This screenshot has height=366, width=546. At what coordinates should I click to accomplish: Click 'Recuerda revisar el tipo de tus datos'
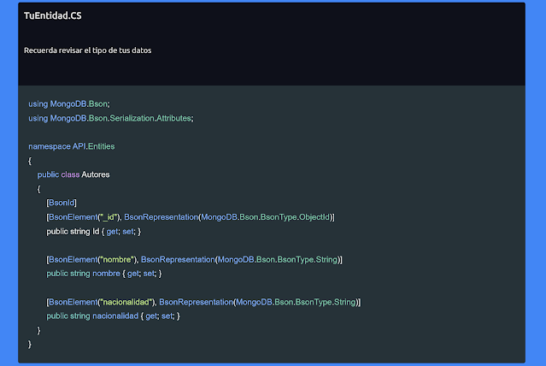[87, 50]
